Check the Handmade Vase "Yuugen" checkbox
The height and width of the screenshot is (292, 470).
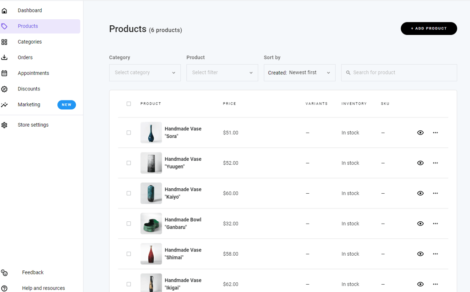tap(129, 163)
